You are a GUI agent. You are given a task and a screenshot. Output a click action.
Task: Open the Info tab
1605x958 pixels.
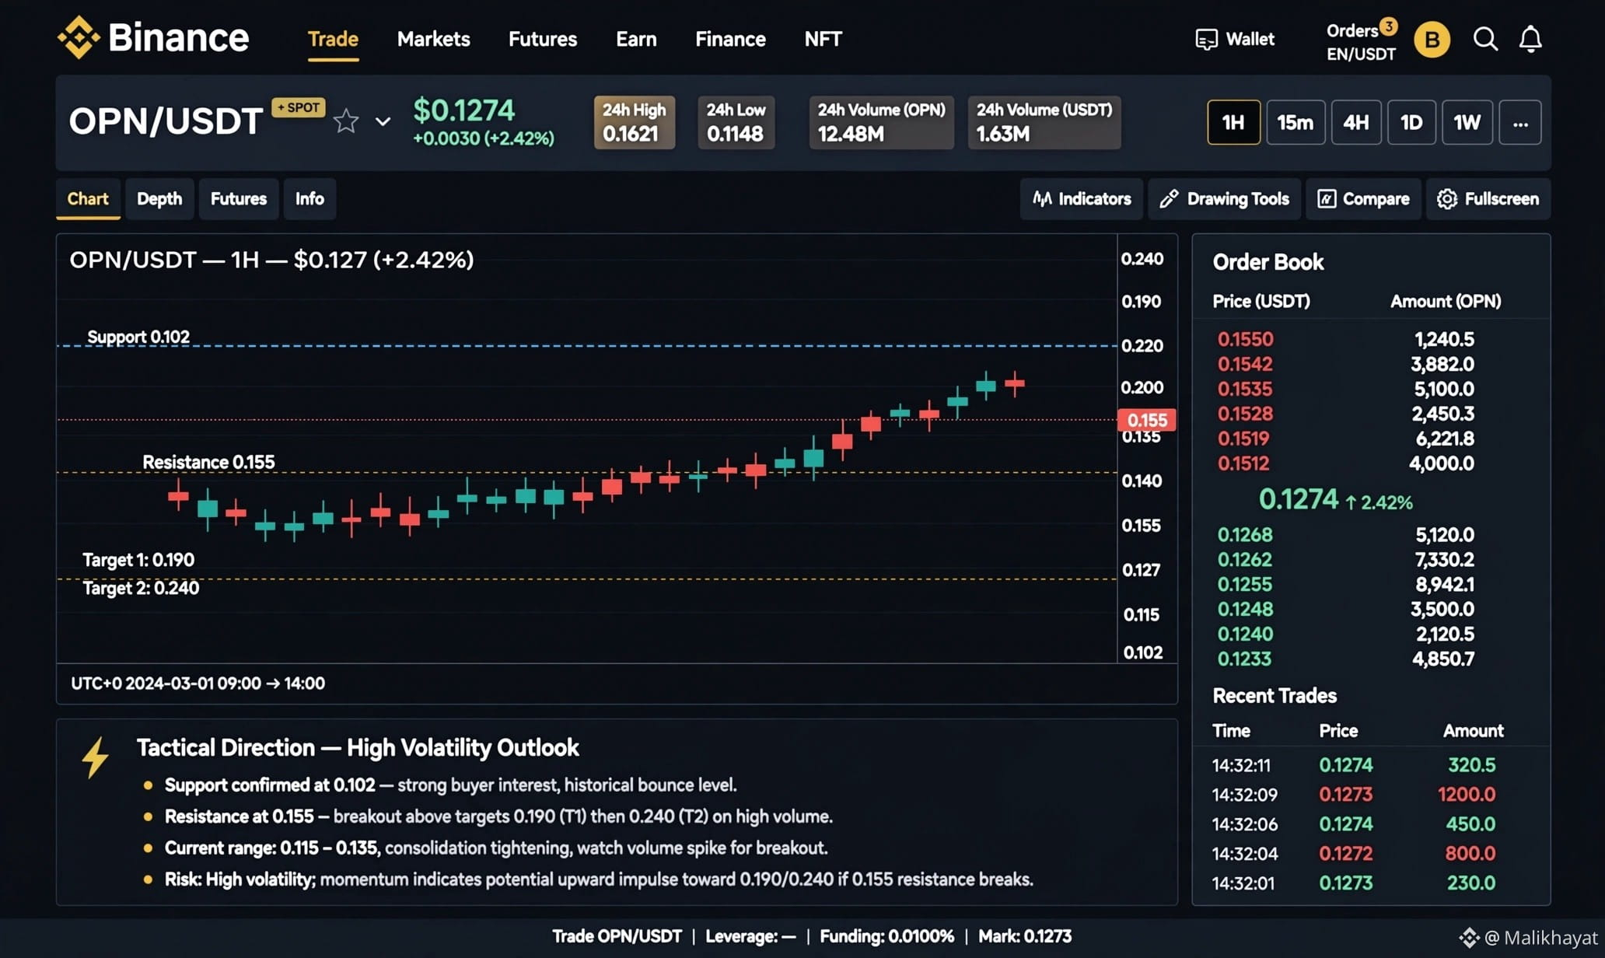(x=309, y=199)
